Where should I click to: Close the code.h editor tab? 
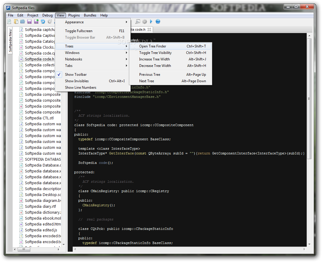tap(149, 29)
